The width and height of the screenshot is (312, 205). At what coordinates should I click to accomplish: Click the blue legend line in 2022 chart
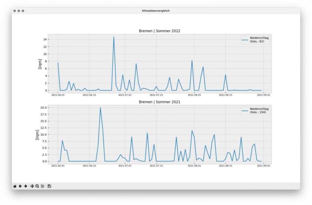[245, 40]
